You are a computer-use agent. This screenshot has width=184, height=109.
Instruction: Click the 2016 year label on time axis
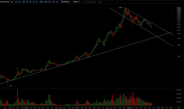[x=26, y=108]
